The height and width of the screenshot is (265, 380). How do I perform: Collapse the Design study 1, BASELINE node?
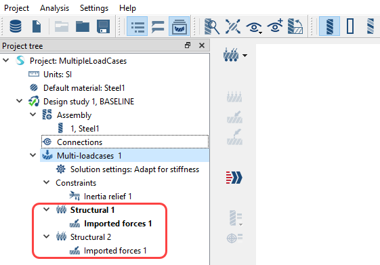point(19,101)
